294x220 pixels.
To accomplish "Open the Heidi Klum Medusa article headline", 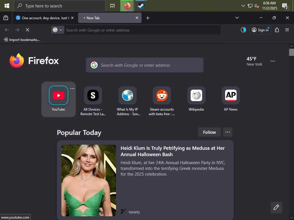I will click(x=173, y=151).
